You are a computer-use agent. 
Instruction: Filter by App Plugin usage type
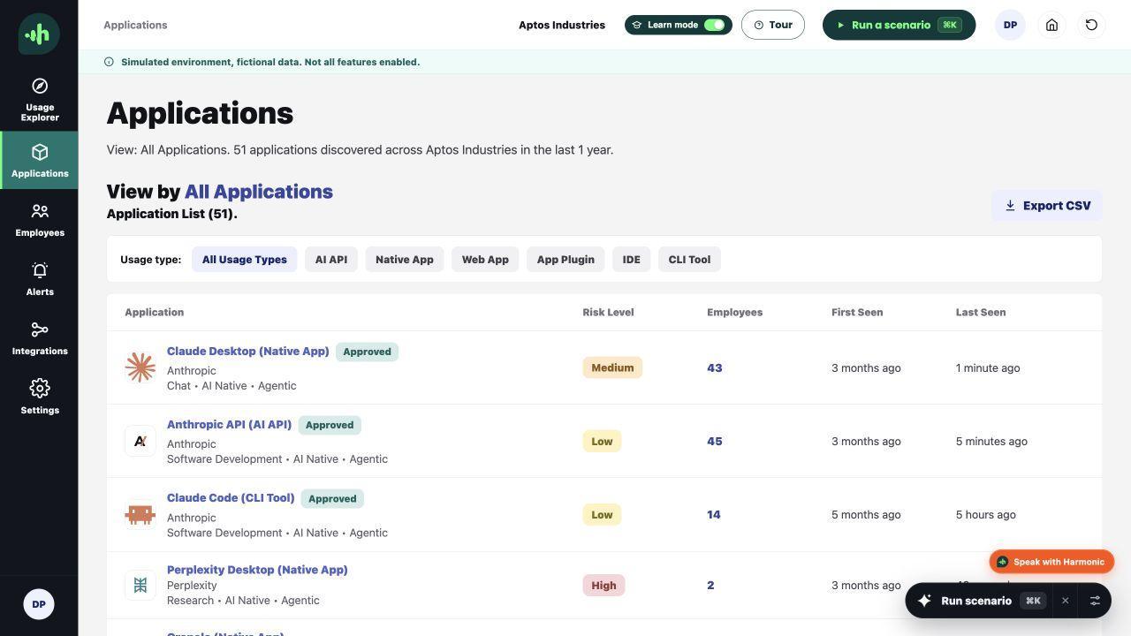(565, 260)
